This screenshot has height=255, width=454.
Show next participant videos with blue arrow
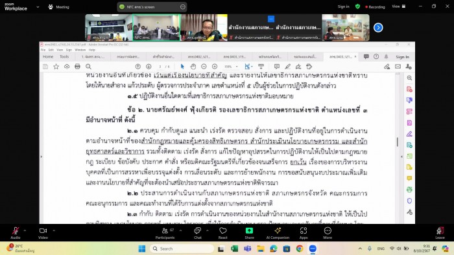tap(378, 28)
